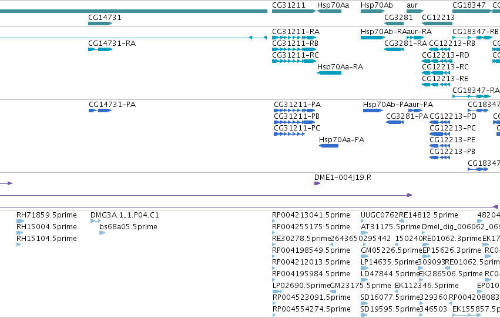Click the CG3281 gene label

pos(398,18)
